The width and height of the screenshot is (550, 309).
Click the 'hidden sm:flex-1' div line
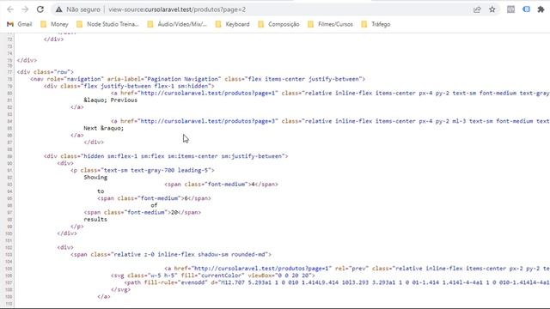[166, 156]
